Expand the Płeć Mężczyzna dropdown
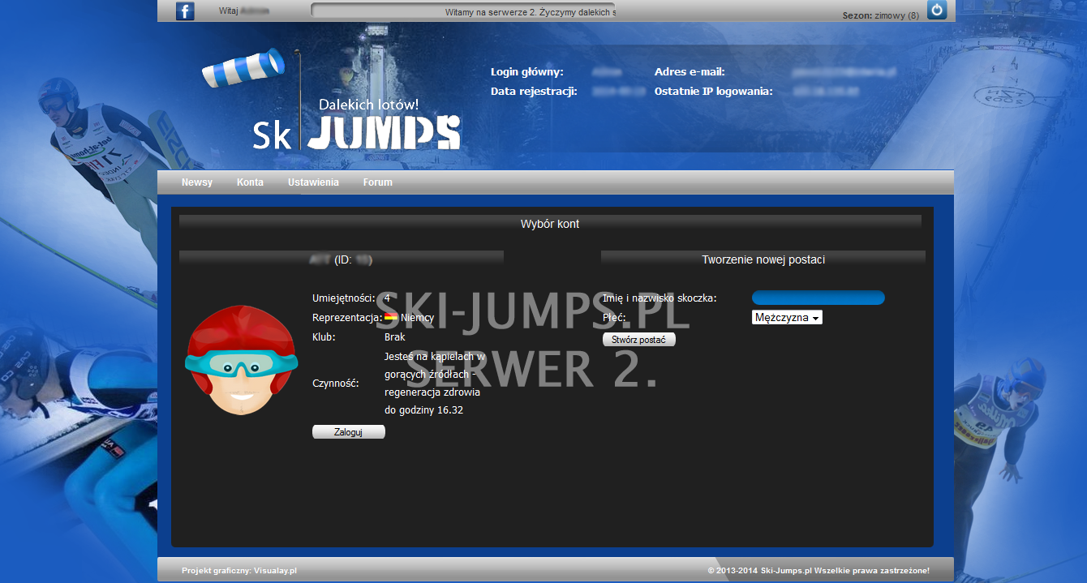The height and width of the screenshot is (583, 1087). tap(787, 318)
